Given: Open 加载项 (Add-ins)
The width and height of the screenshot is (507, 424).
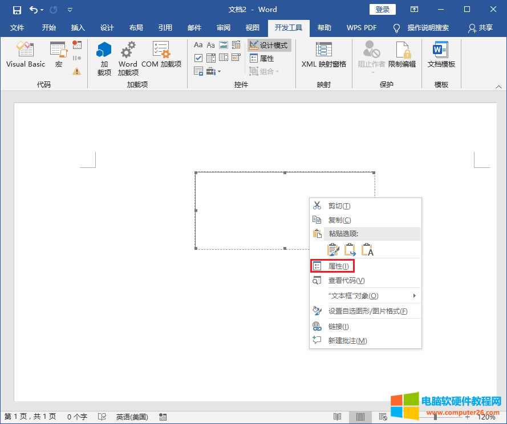Looking at the screenshot, I should pyautogui.click(x=104, y=59).
